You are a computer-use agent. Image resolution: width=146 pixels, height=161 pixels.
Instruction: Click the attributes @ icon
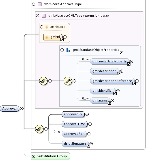47,27
